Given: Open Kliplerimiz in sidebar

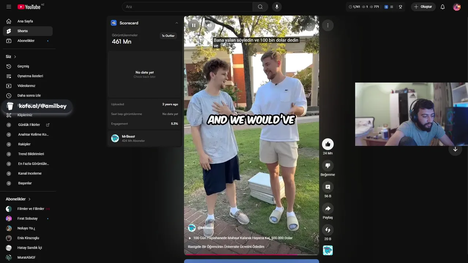Looking at the screenshot, I should (28, 115).
